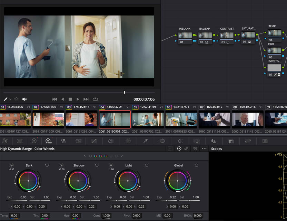
Task: Mute the viewer audio
Action: coord(24,99)
